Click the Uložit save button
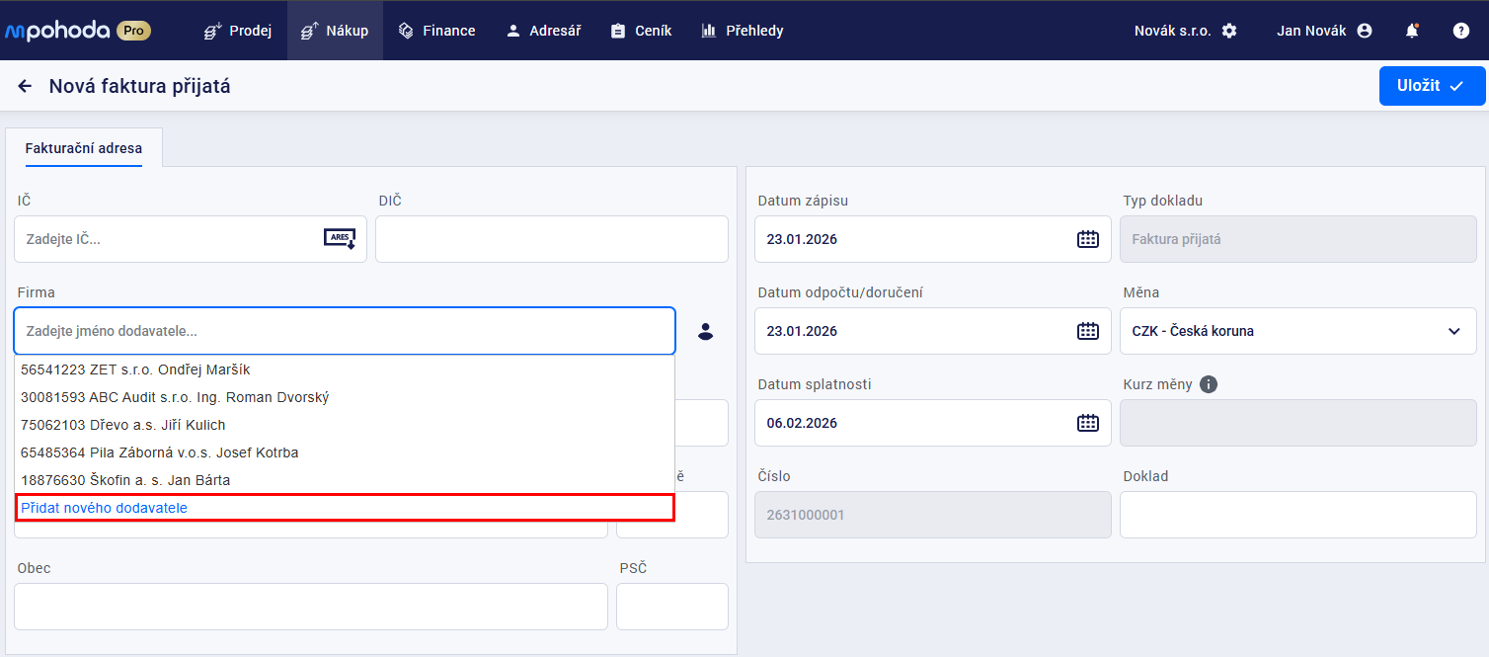The image size is (1489, 657). click(x=1431, y=86)
